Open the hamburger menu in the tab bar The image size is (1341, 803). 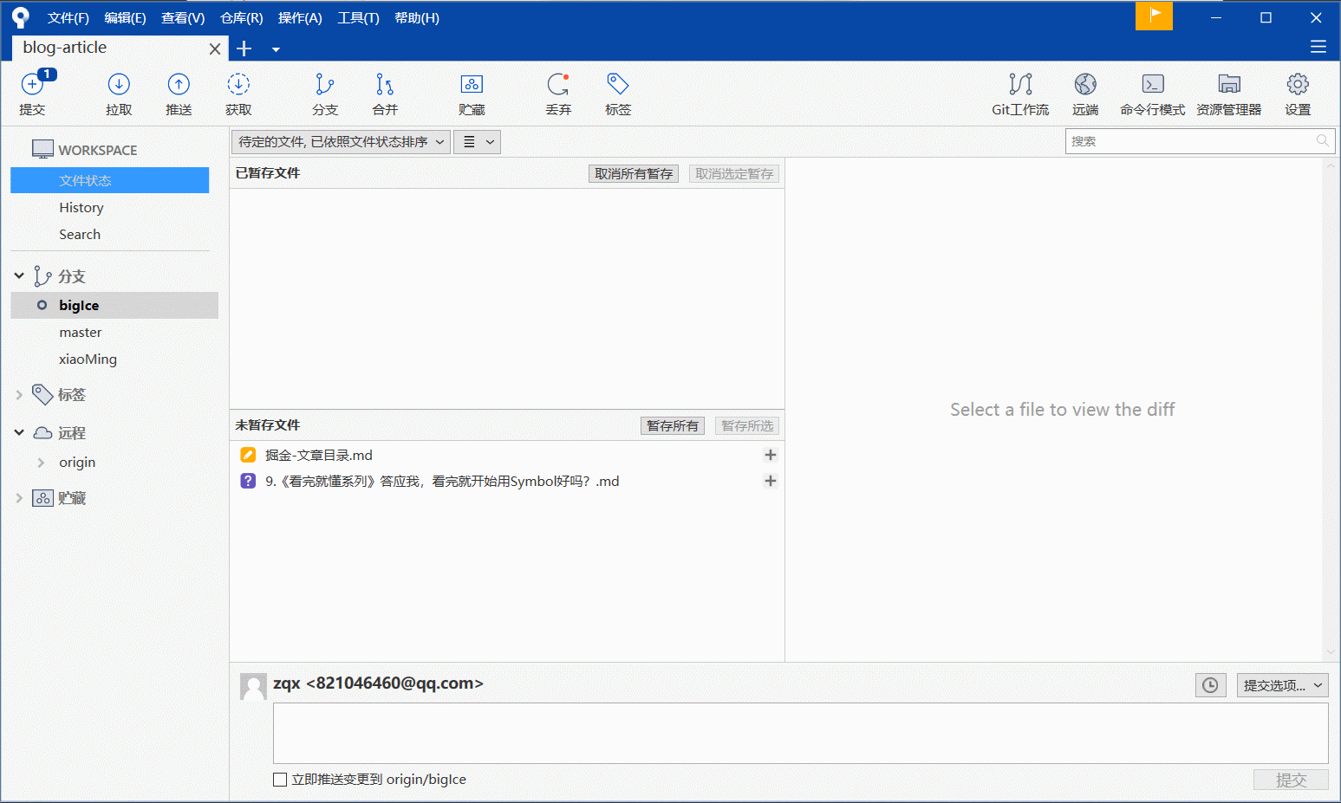click(1318, 47)
